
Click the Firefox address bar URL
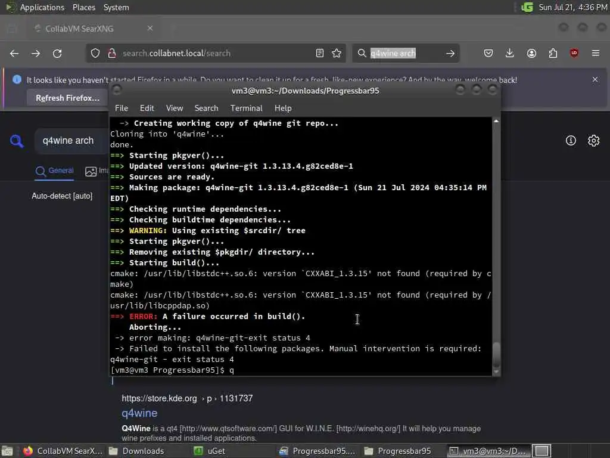tap(176, 53)
